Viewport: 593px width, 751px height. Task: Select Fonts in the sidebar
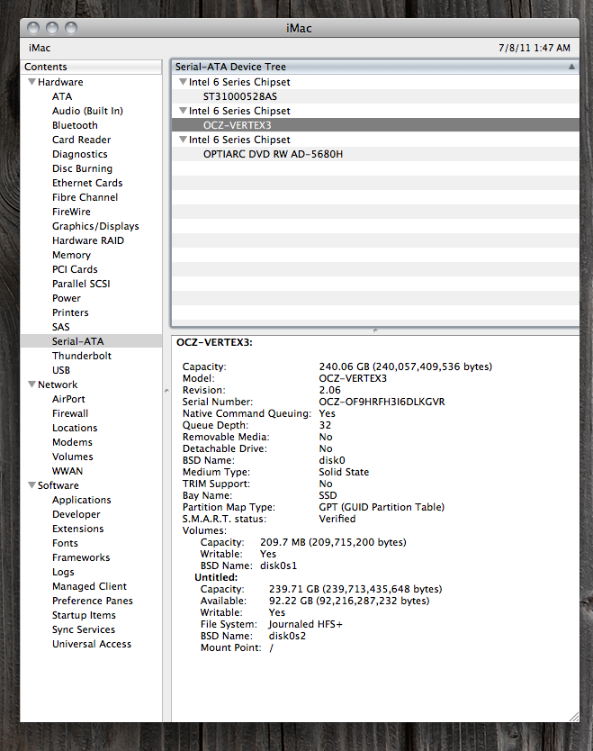click(65, 543)
